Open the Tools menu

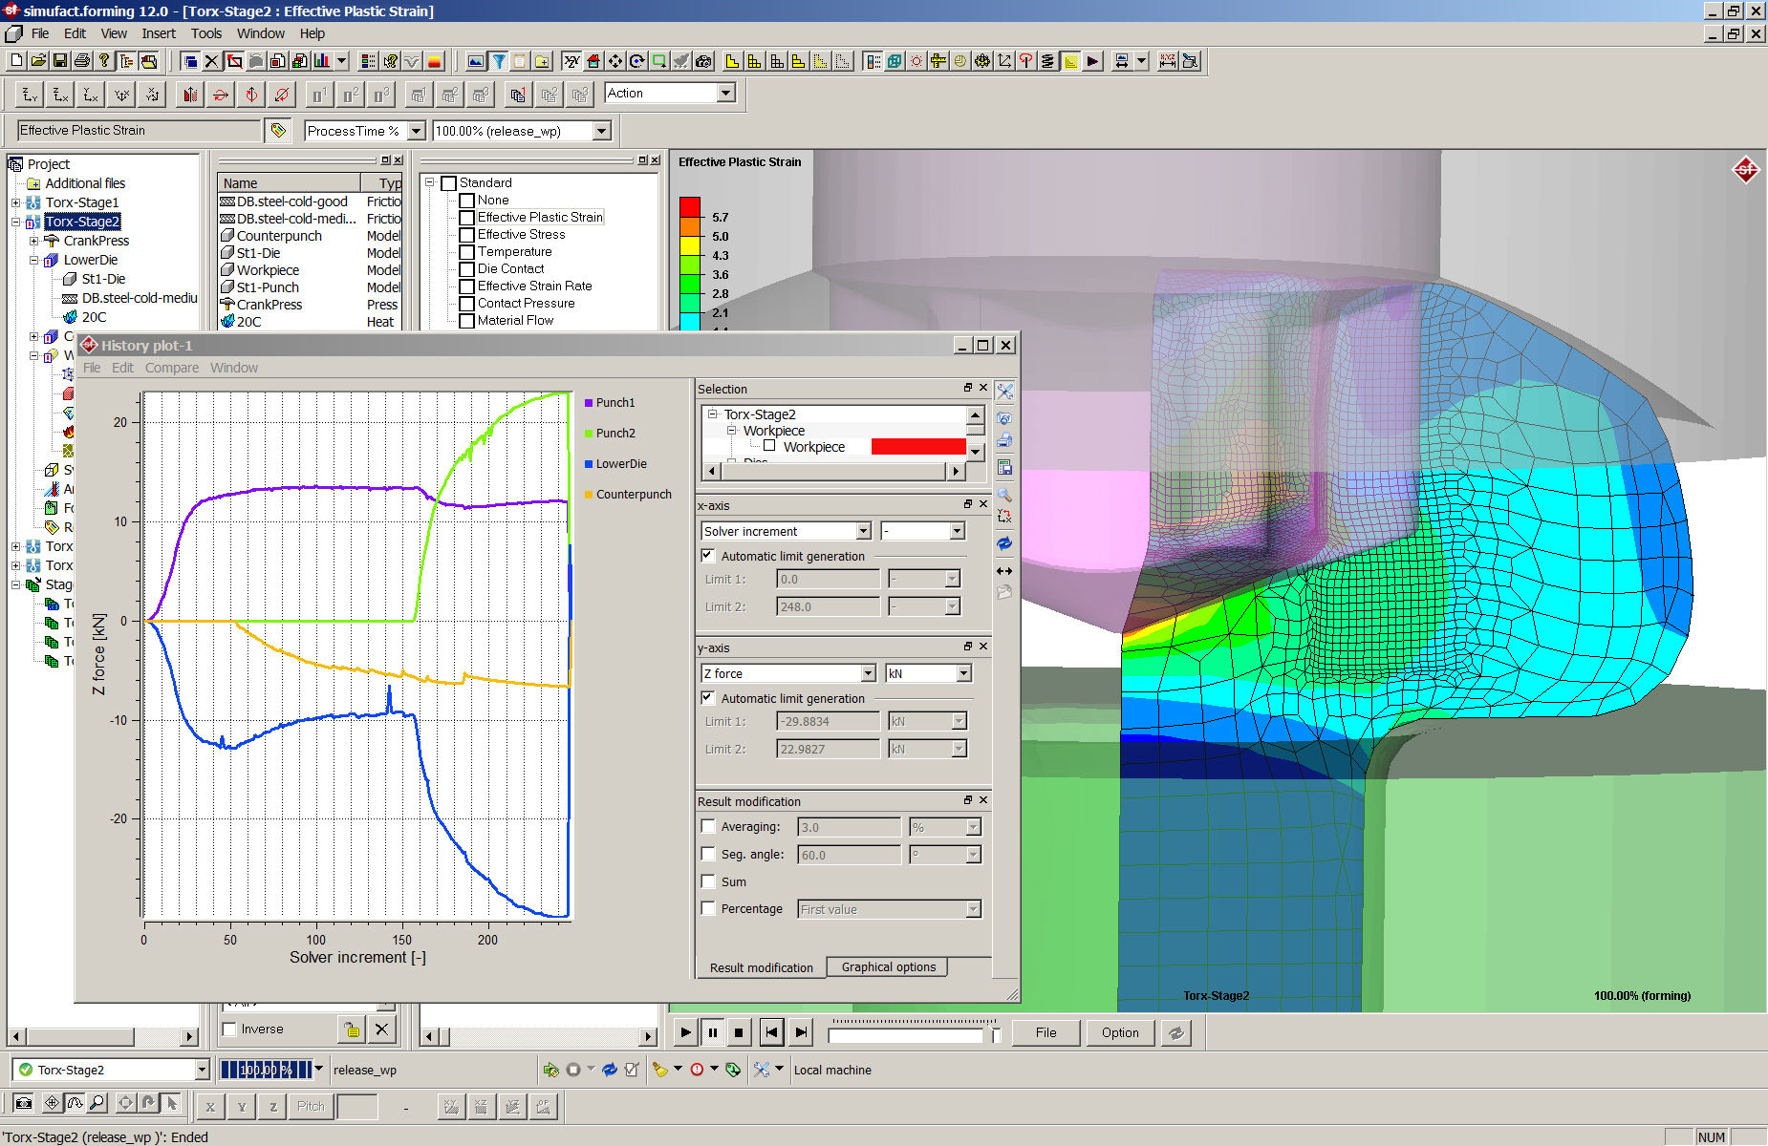click(x=205, y=33)
